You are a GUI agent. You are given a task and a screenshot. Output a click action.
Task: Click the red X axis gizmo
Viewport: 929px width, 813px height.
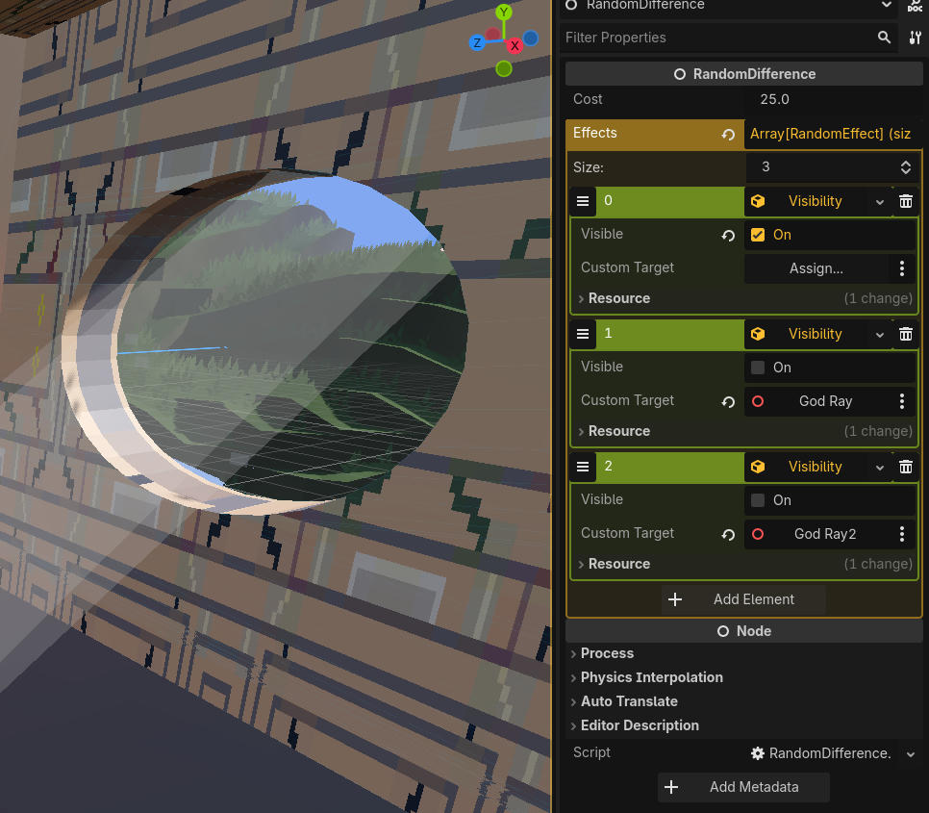pyautogui.click(x=515, y=45)
